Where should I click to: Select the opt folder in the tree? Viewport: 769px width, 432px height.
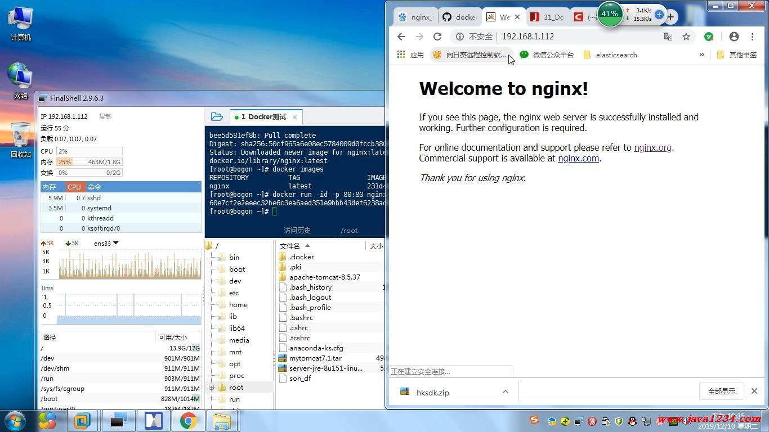pyautogui.click(x=235, y=364)
